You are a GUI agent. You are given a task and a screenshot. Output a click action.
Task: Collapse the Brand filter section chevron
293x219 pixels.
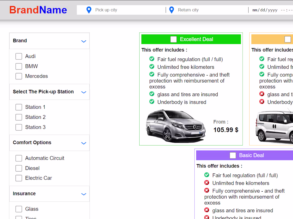[x=84, y=41]
